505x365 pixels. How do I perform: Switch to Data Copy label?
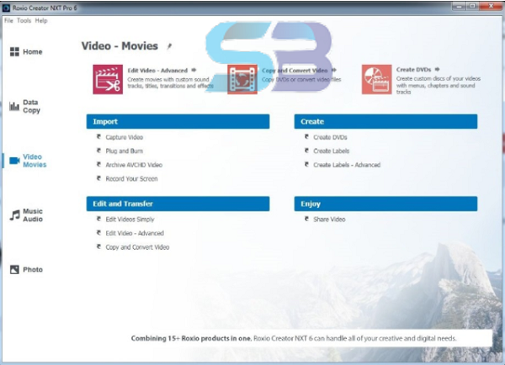click(x=32, y=106)
